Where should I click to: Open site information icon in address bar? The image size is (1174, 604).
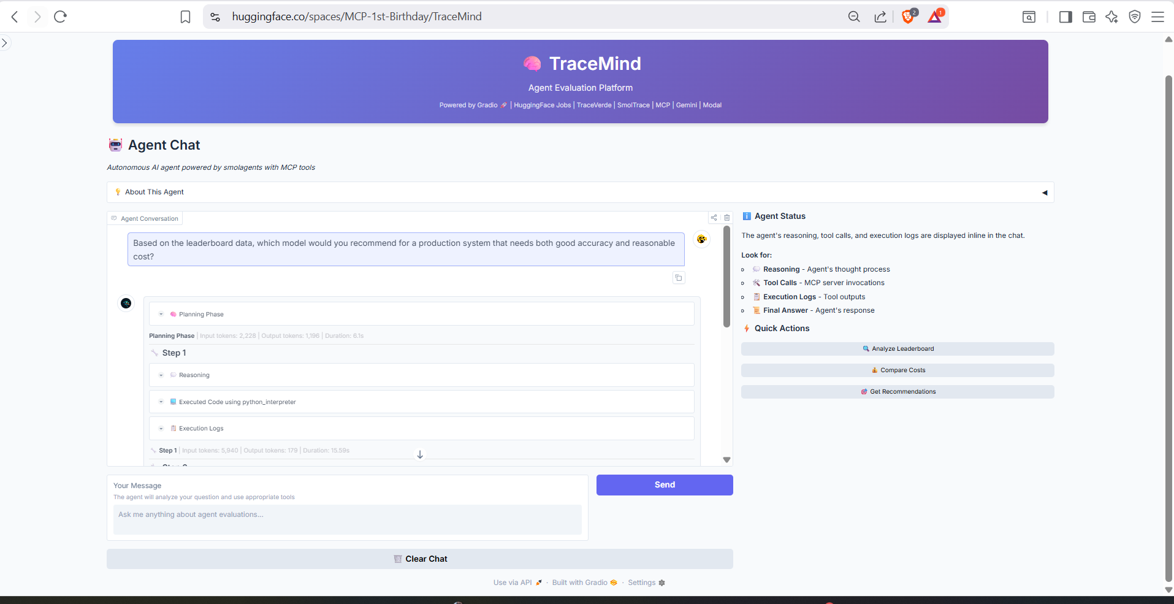click(215, 17)
